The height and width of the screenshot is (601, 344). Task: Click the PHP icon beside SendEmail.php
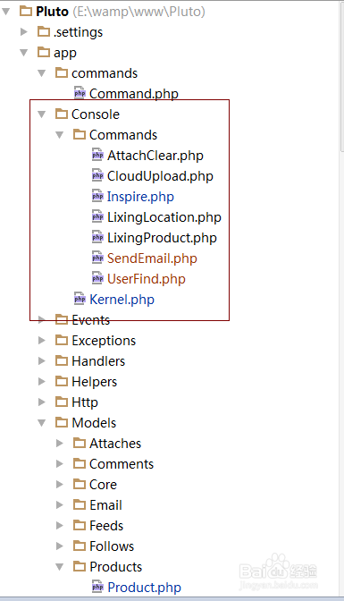coord(97,258)
